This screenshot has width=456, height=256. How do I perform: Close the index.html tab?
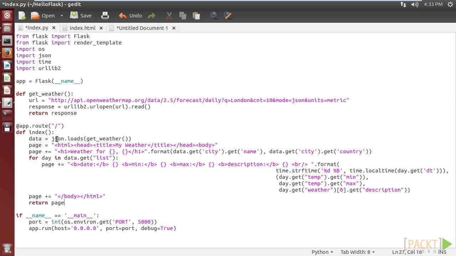101,28
